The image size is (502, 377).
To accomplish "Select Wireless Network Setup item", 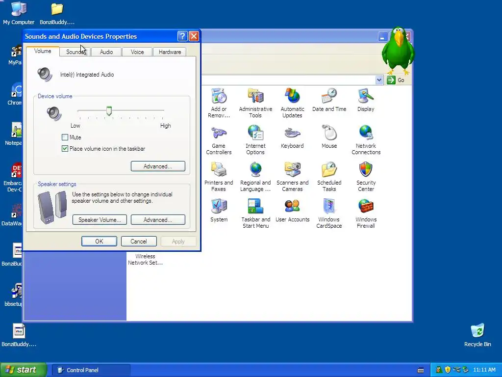I will 145,259.
